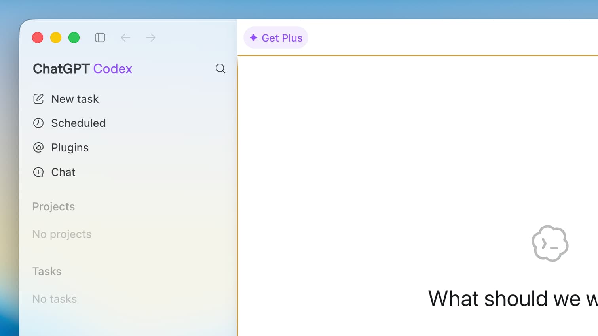Click the "What should we" heading

click(x=513, y=298)
